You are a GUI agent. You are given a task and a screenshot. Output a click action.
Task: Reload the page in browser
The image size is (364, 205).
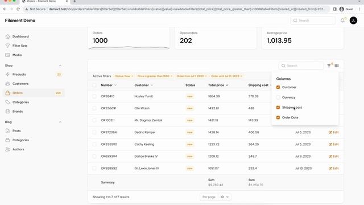tap(18, 9)
